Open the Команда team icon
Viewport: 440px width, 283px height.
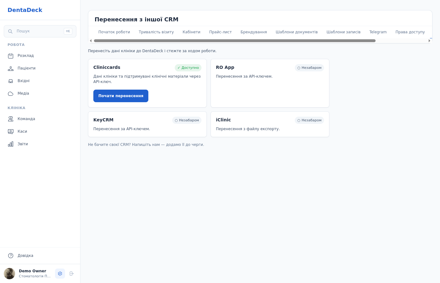pyautogui.click(x=11, y=119)
